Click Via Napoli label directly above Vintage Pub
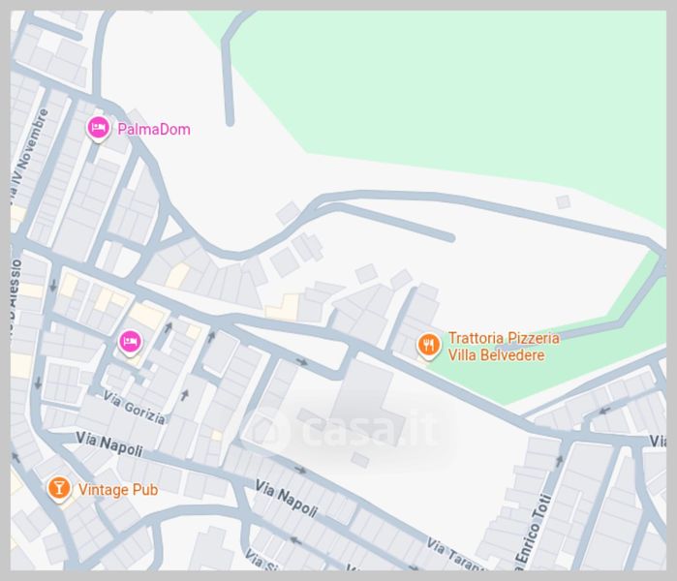 coord(109,444)
